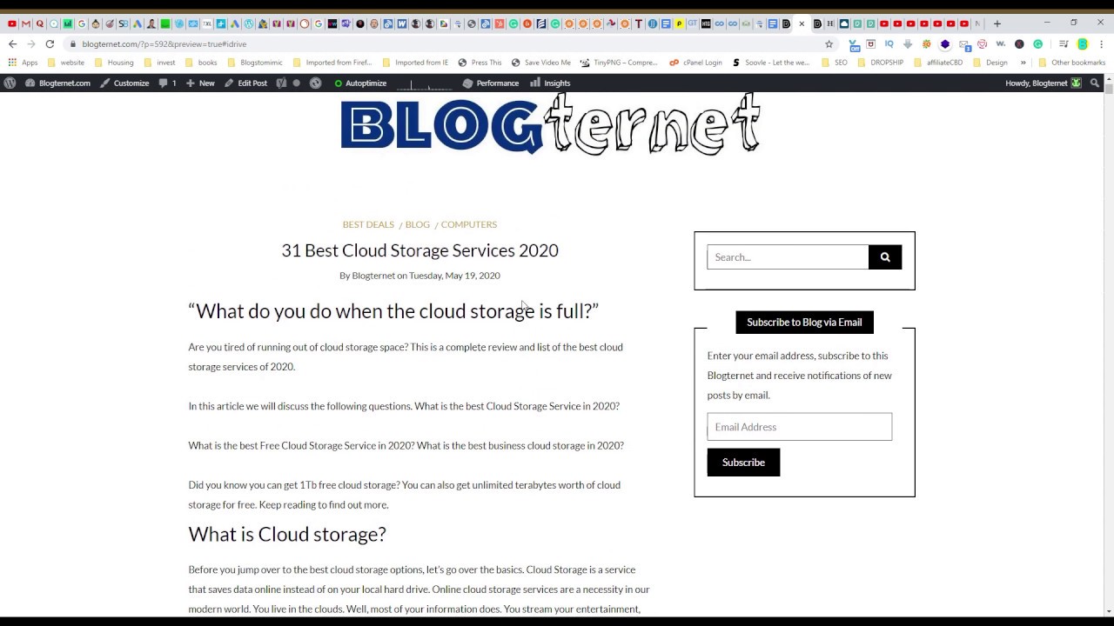Image resolution: width=1114 pixels, height=626 pixels.
Task: Click the WordPress logo in admin bar
Action: (10, 83)
